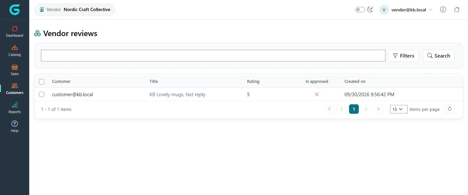This screenshot has width=468, height=195.
Task: Go to the previous page
Action: tap(342, 109)
